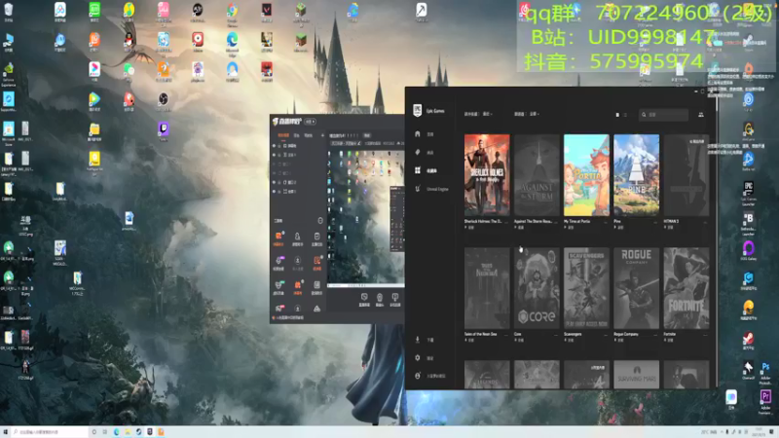The image size is (779, 438).
Task: Select the Sherlock Holmes game cover
Action: (487, 175)
